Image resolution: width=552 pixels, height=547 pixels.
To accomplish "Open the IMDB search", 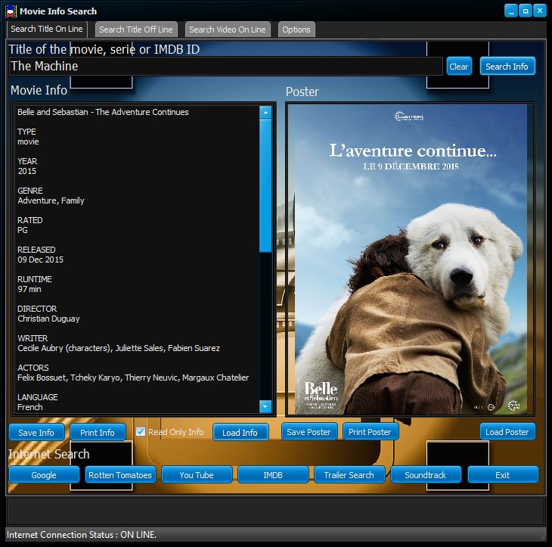I will click(273, 475).
